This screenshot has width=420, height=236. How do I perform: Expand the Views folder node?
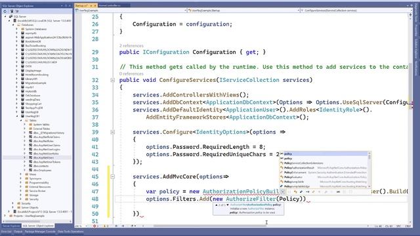click(x=21, y=174)
